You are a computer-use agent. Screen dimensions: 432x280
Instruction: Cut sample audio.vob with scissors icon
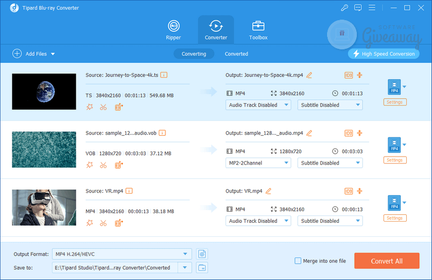coord(103,165)
